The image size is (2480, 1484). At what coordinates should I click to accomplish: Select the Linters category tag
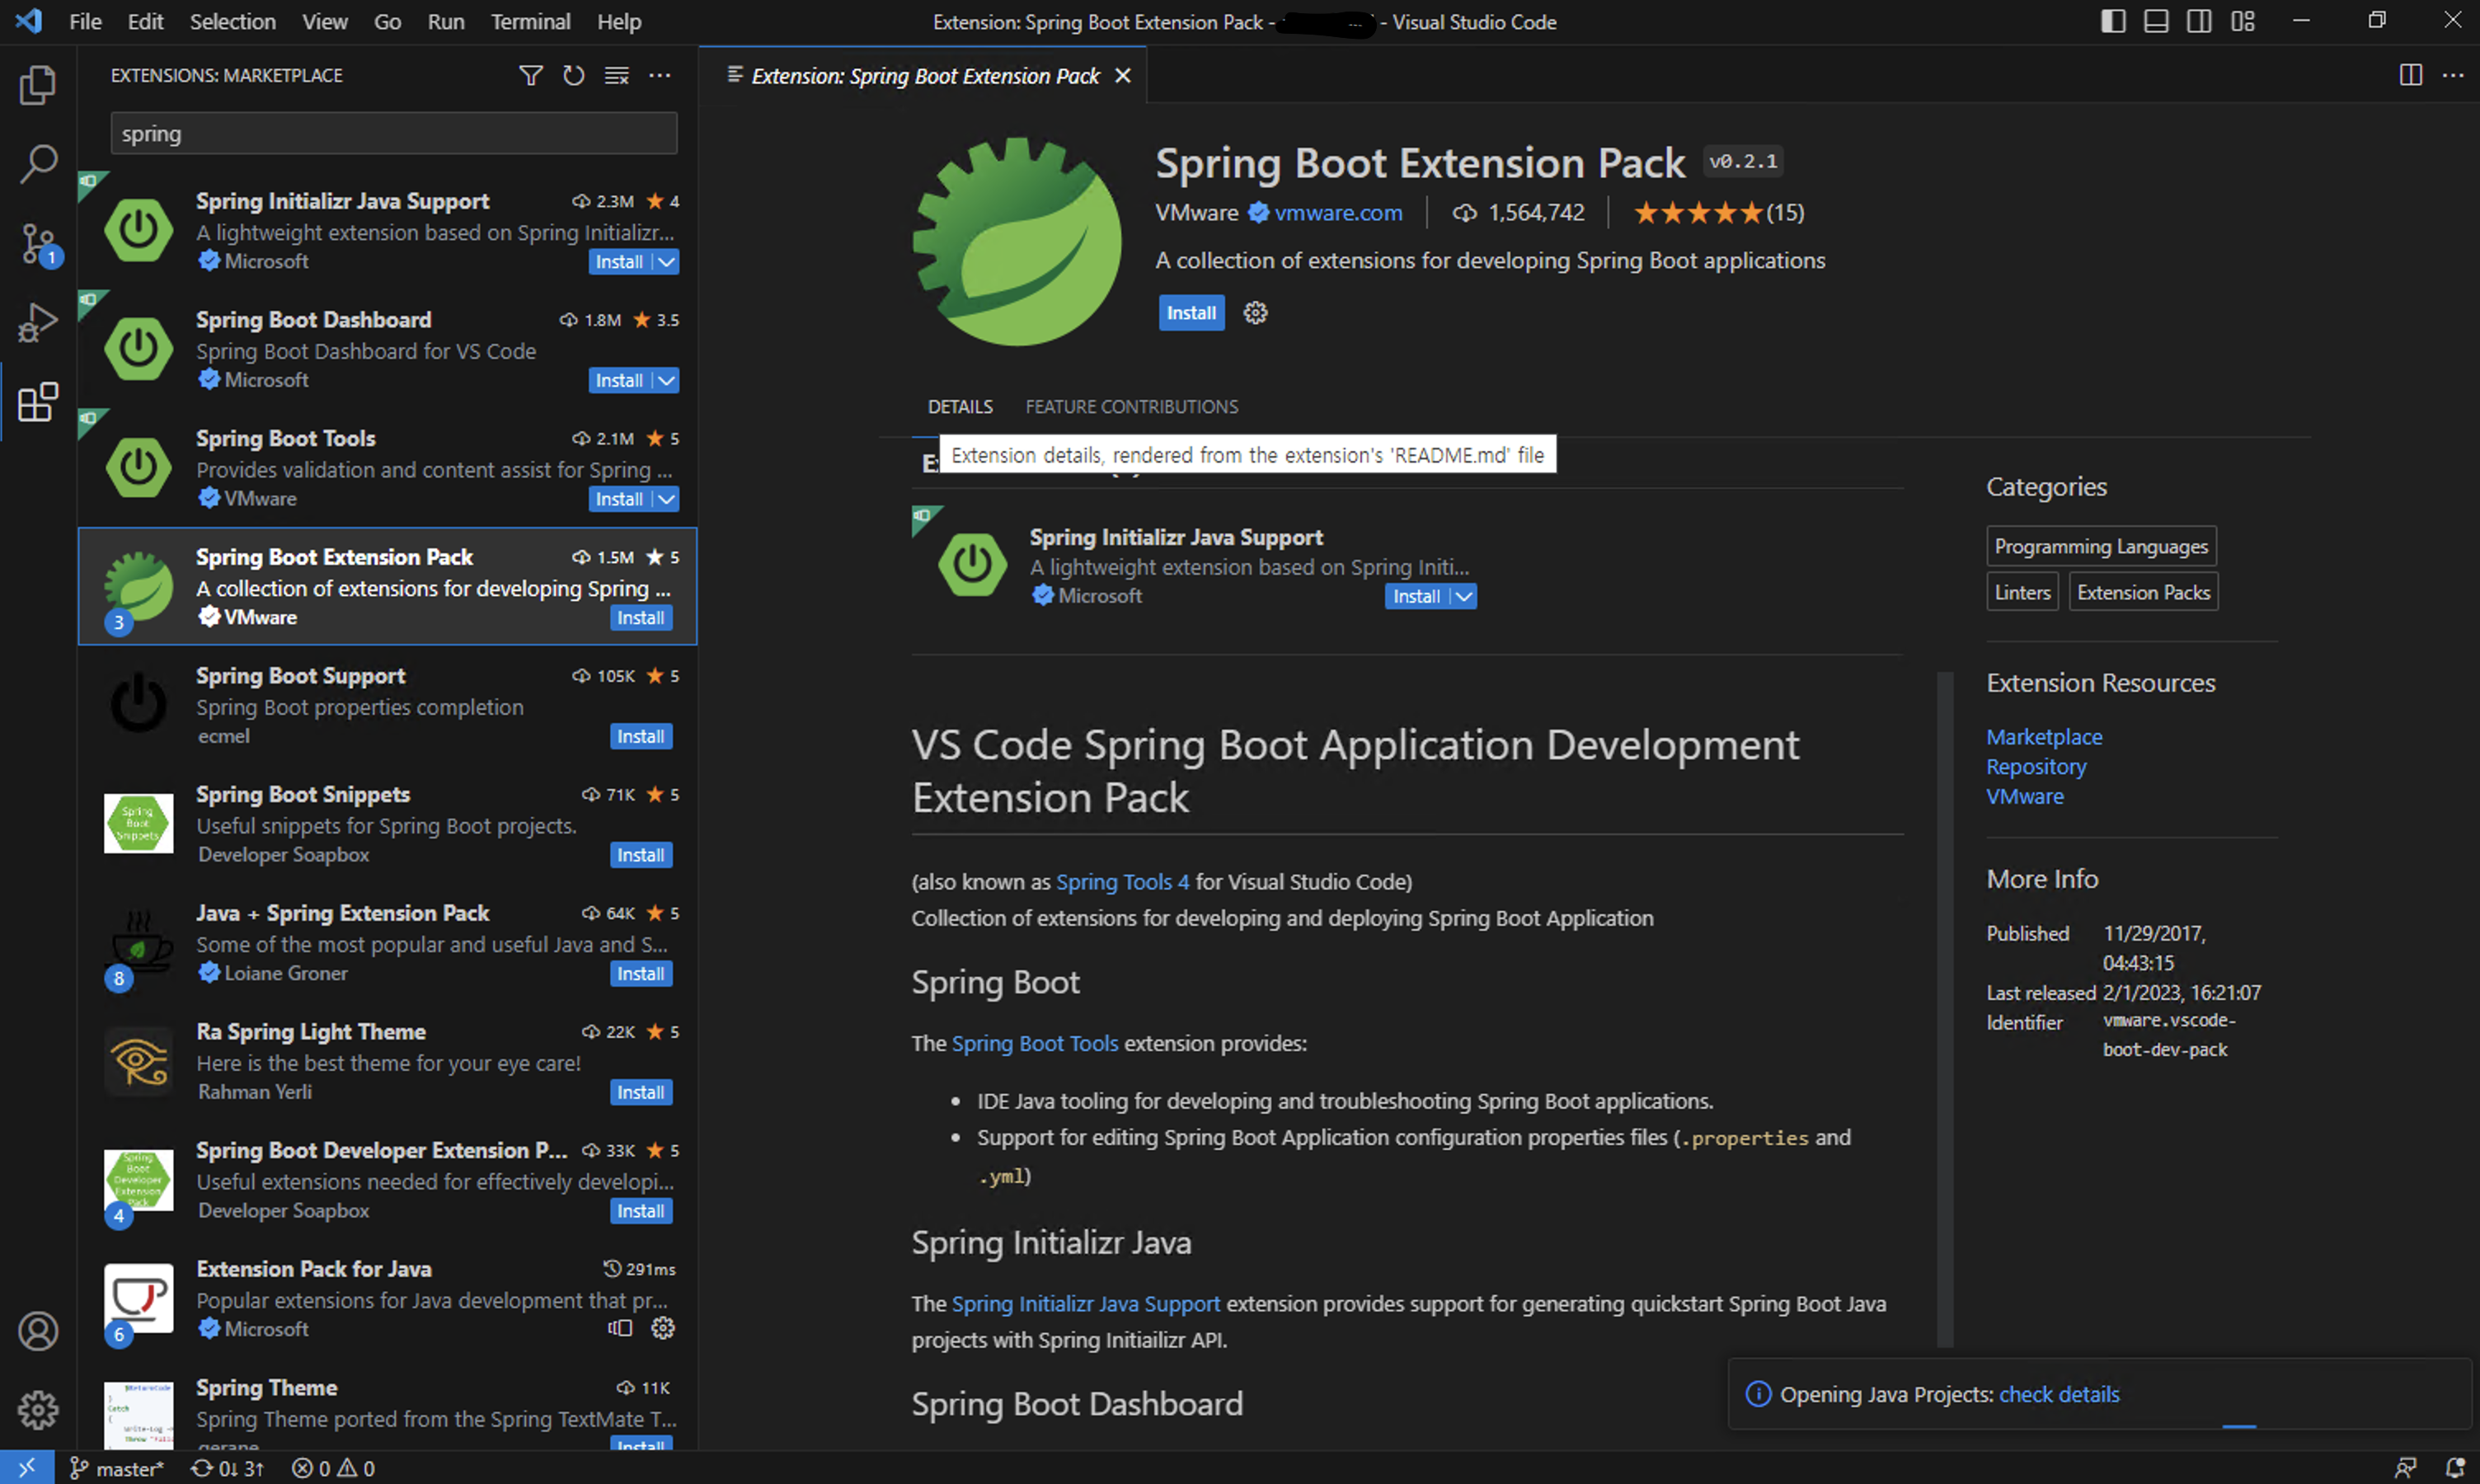[2022, 592]
